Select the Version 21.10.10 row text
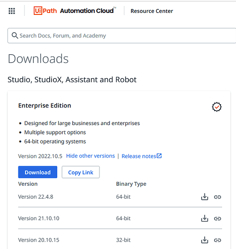 click(x=39, y=218)
